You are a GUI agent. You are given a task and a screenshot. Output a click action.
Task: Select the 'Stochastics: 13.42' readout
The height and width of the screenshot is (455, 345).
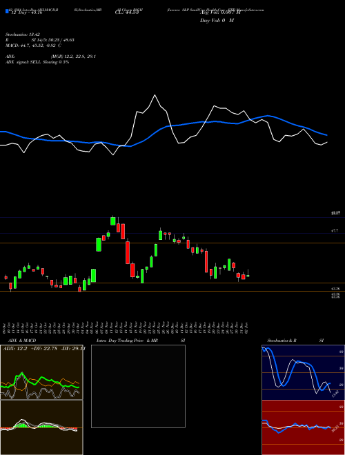point(22,34)
